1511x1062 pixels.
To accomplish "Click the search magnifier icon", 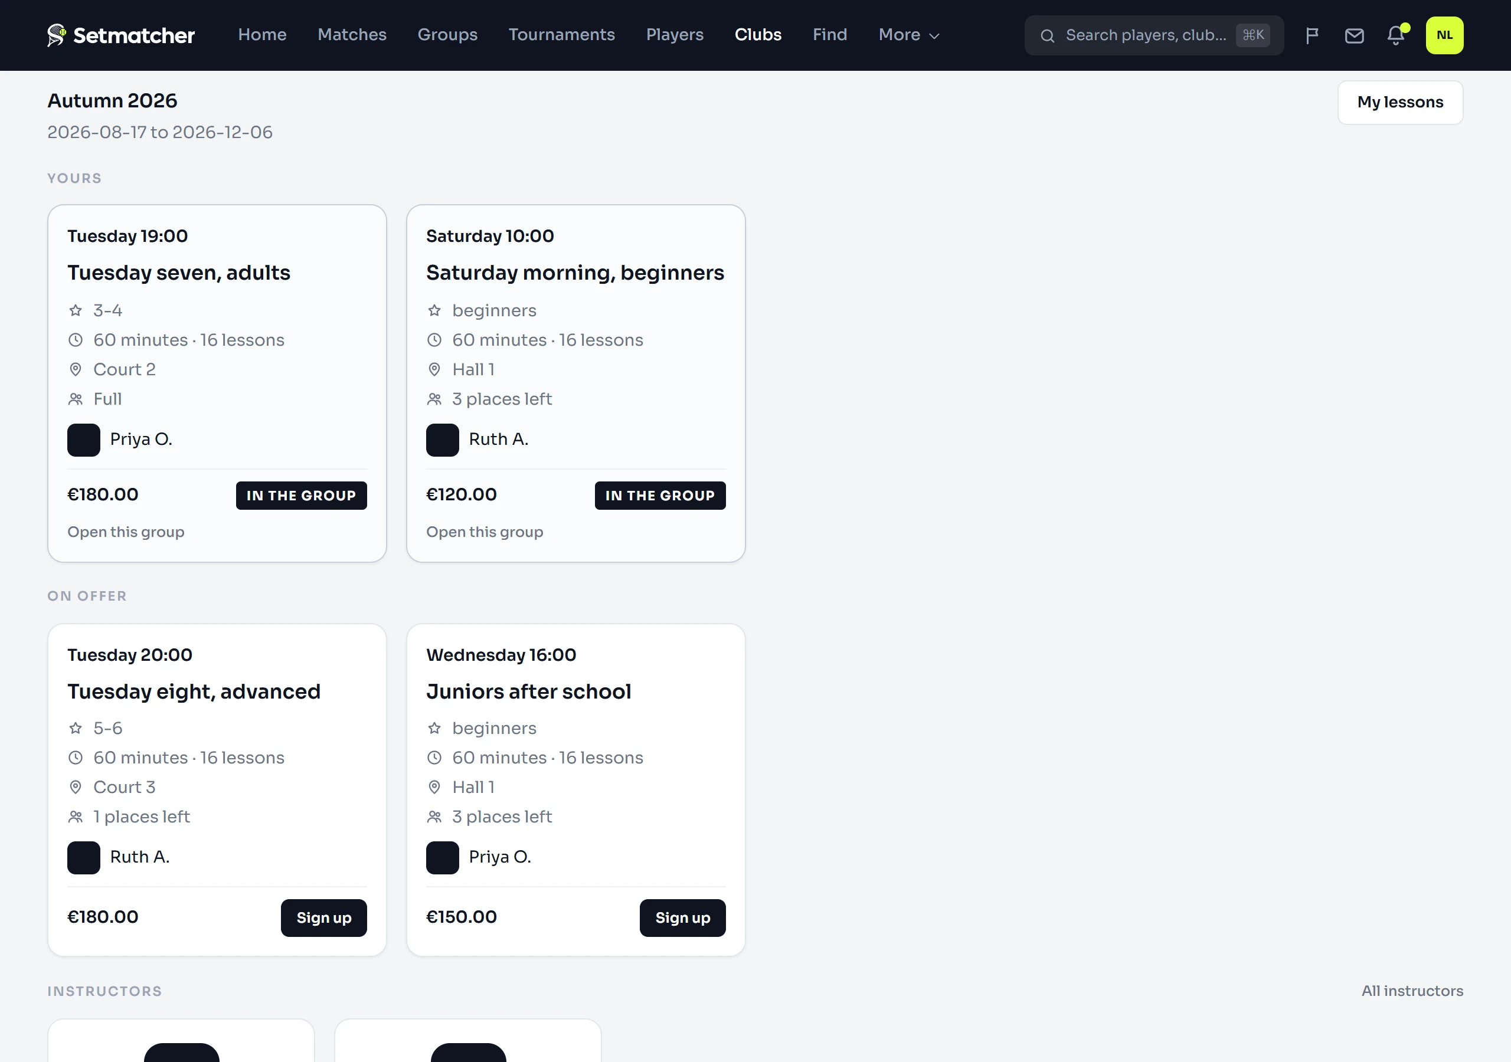I will (x=1047, y=35).
